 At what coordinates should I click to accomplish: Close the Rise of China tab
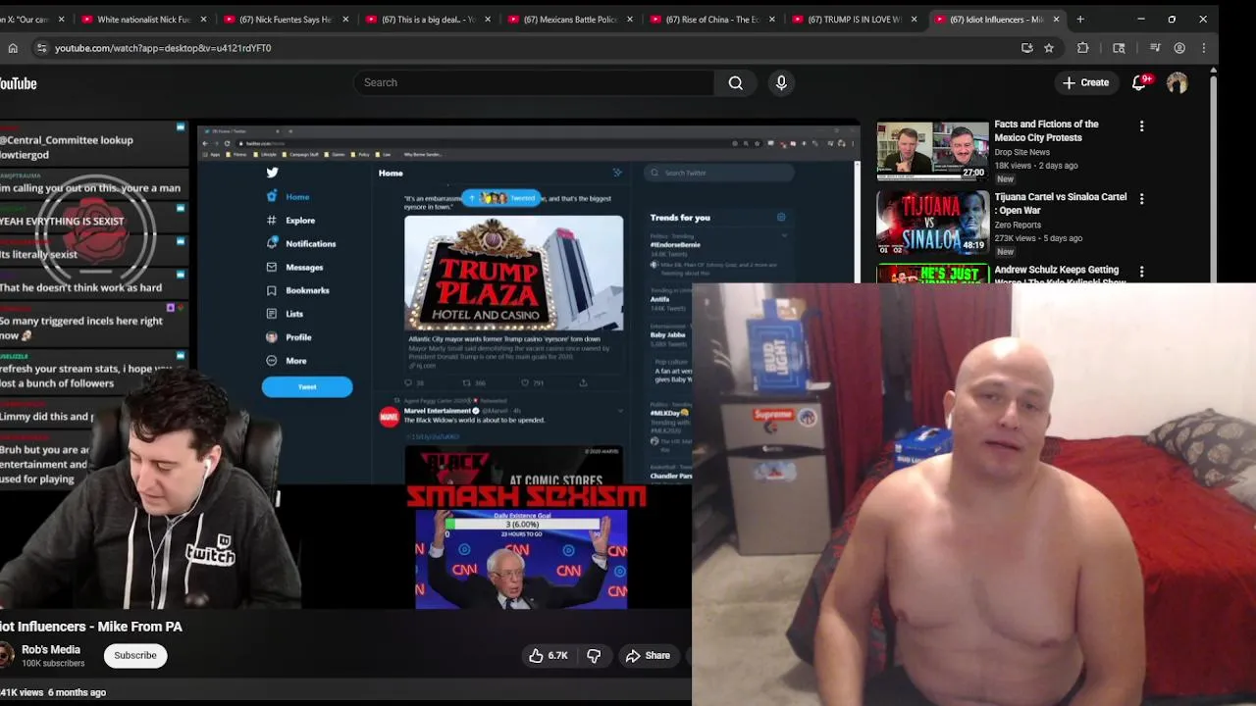[x=772, y=20]
